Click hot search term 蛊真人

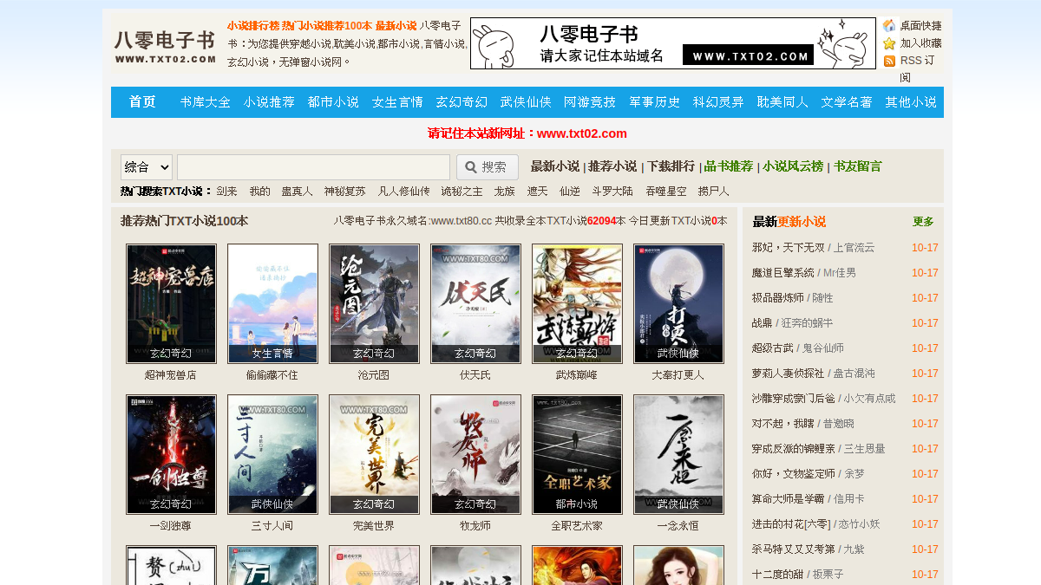click(298, 191)
